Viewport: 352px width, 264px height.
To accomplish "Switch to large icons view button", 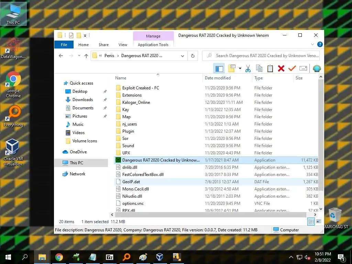I will (319, 222).
